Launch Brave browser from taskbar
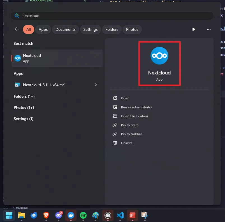 (46, 215)
